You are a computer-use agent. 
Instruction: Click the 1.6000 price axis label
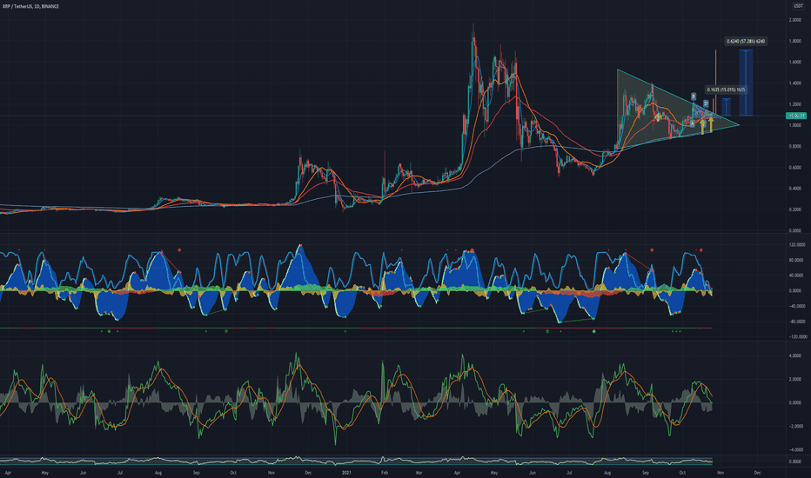coord(795,62)
